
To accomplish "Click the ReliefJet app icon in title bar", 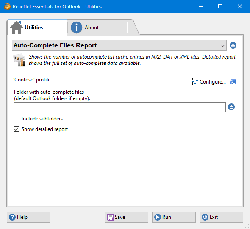I will coord(7,6).
